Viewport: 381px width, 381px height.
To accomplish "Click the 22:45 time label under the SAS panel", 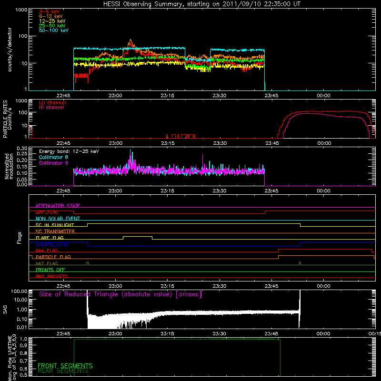I will click(63, 334).
